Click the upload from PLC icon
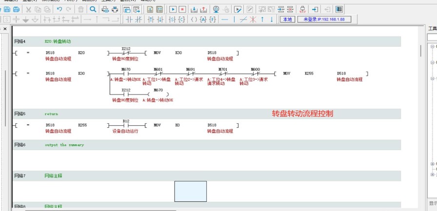 pos(203,9)
